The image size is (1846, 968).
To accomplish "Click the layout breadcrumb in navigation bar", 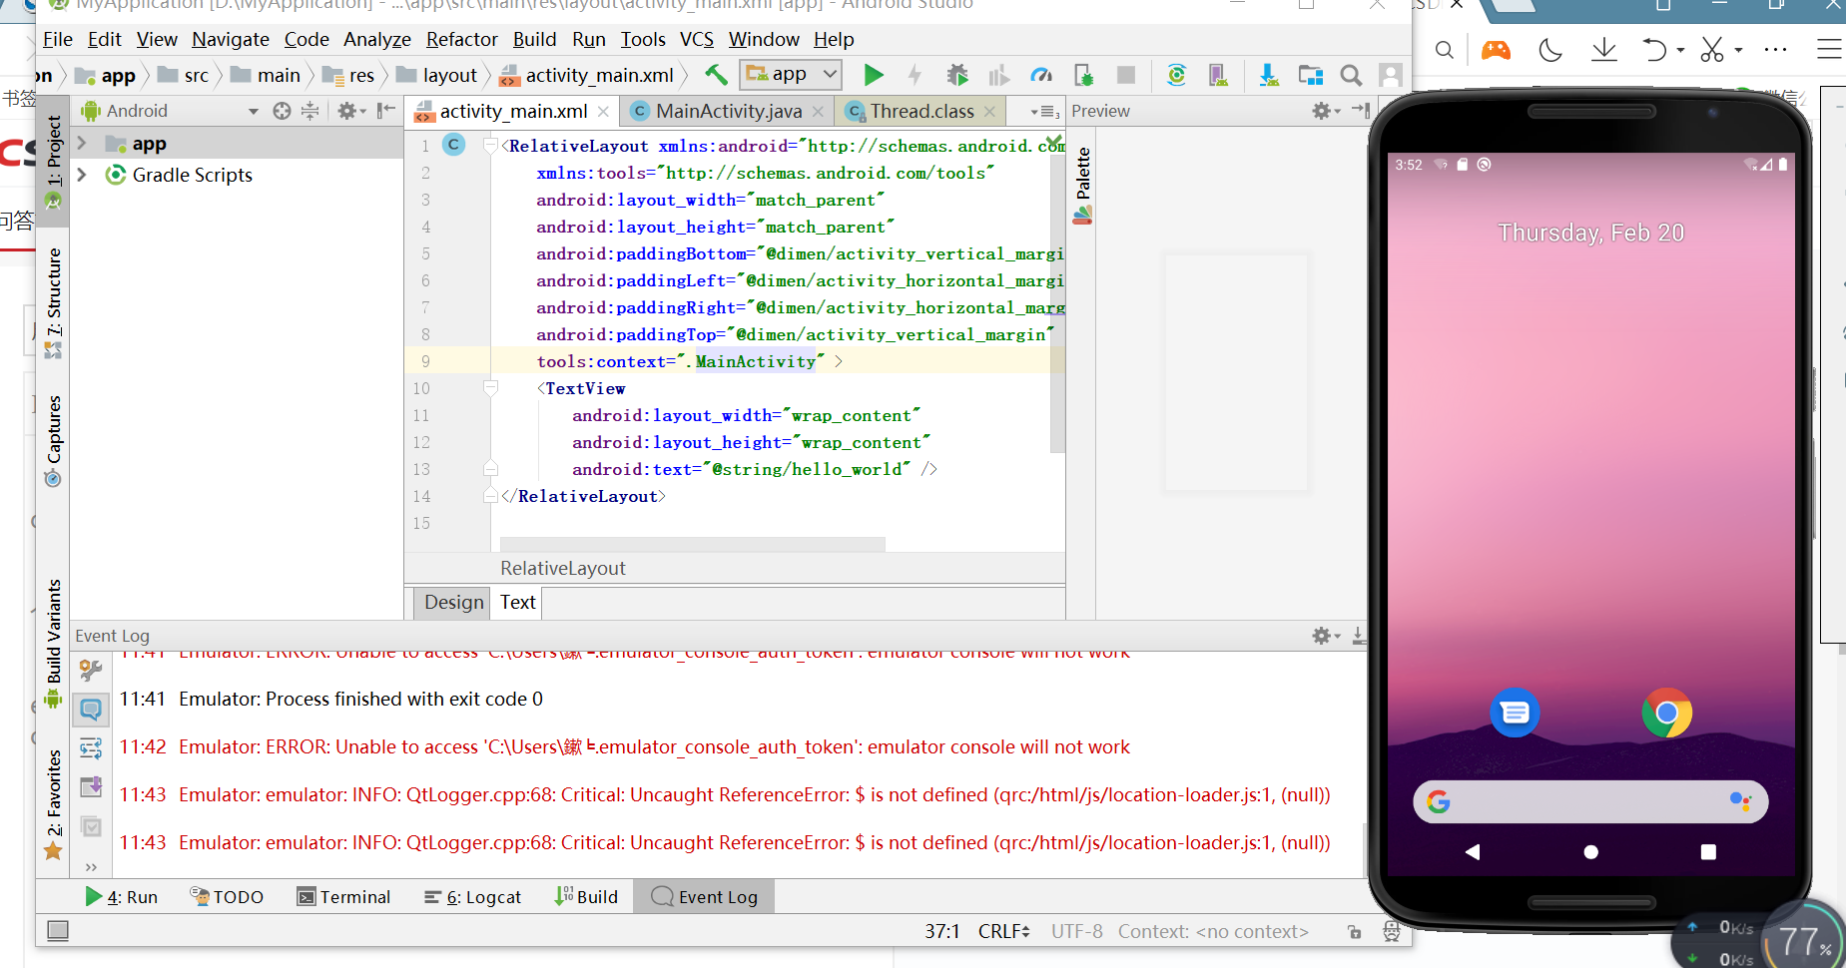I will [437, 75].
